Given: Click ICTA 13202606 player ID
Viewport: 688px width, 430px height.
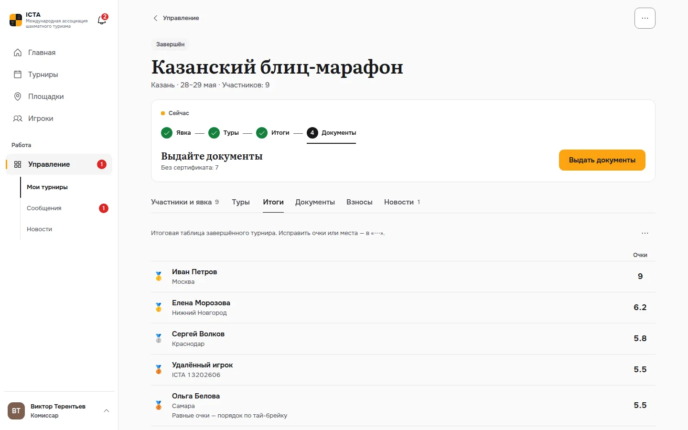Looking at the screenshot, I should point(196,375).
